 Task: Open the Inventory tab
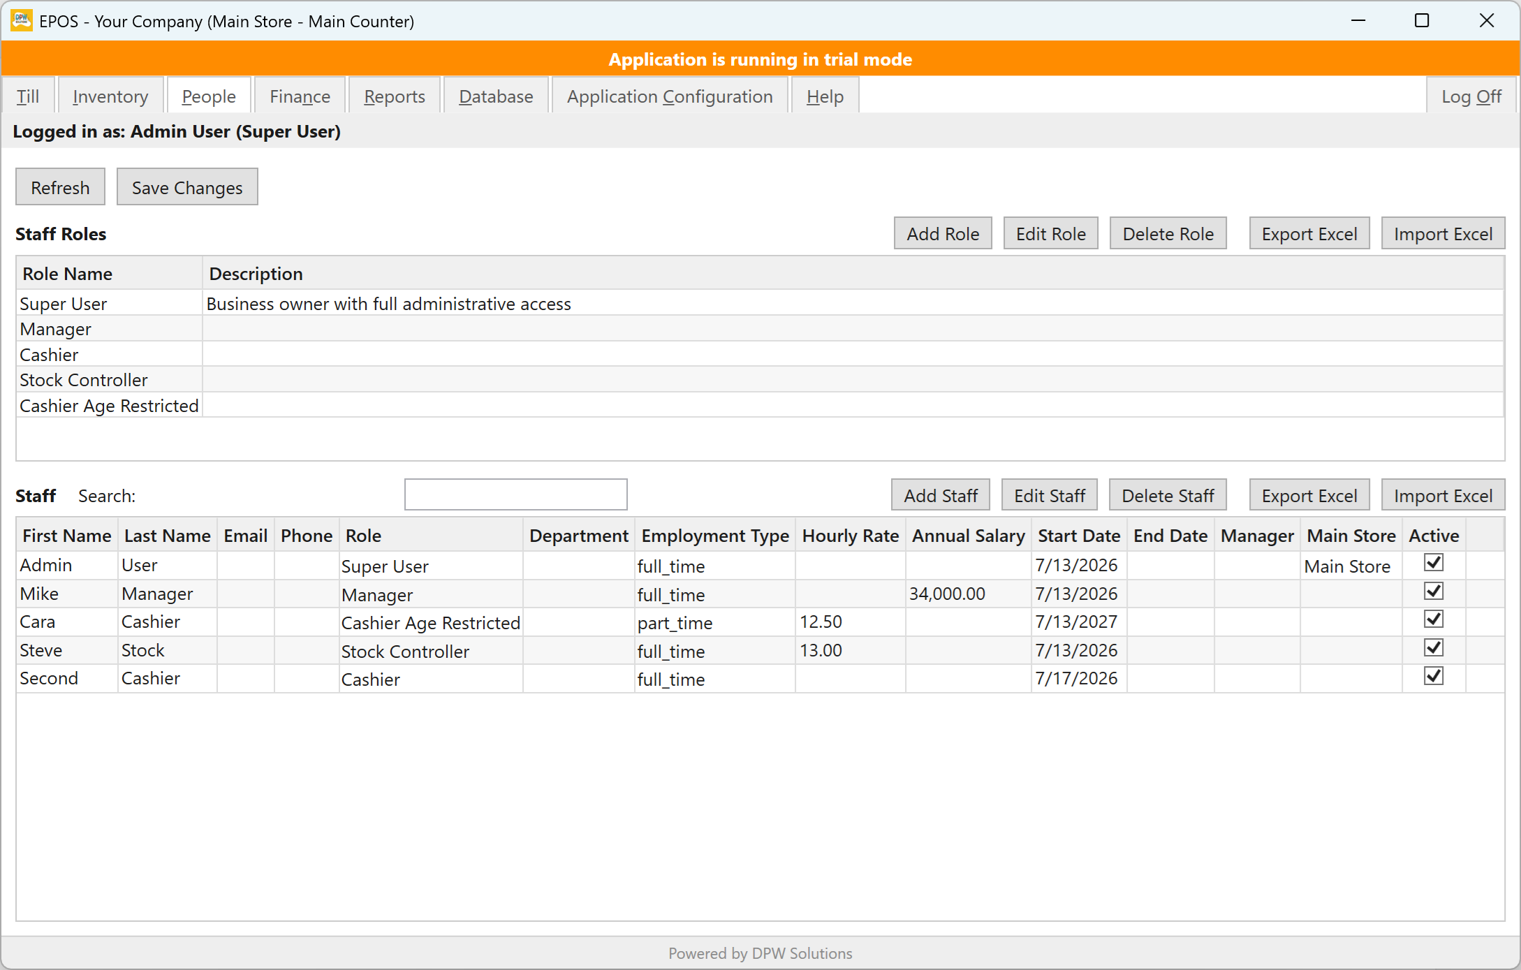point(110,96)
